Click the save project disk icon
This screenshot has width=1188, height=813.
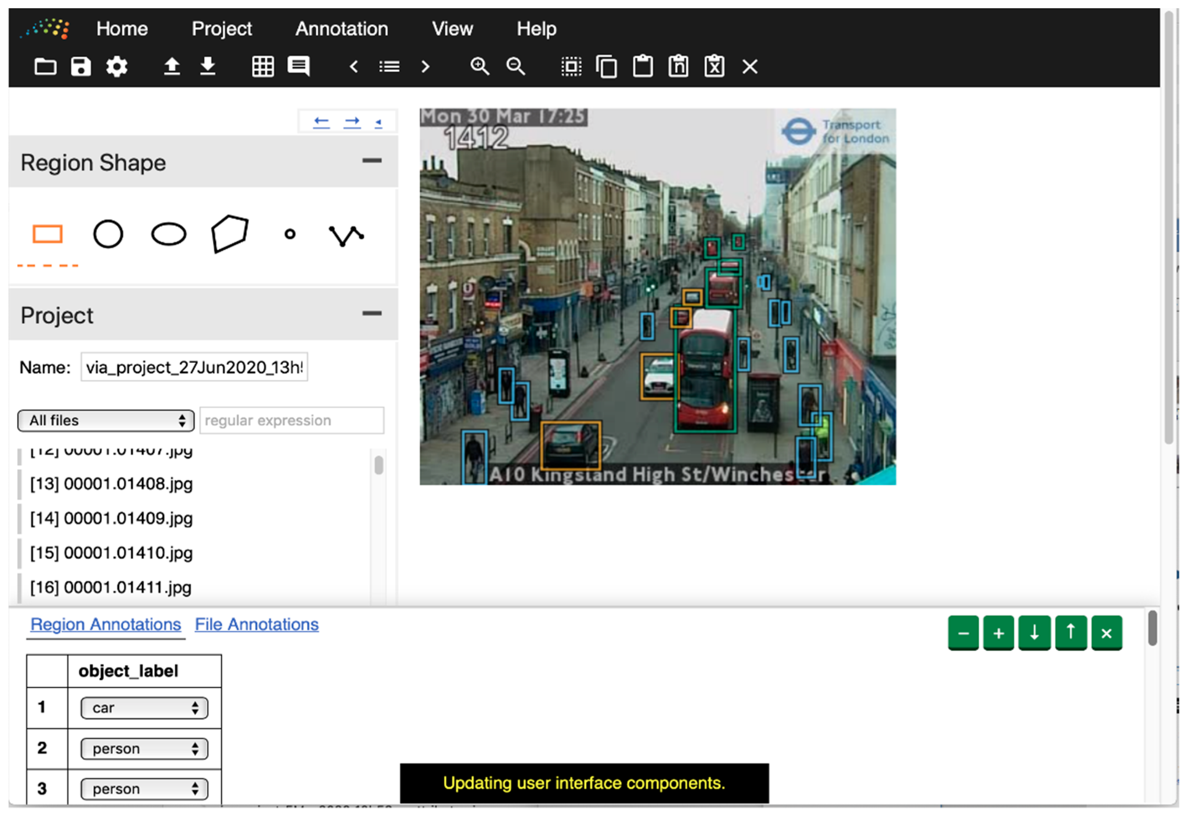pyautogui.click(x=81, y=66)
